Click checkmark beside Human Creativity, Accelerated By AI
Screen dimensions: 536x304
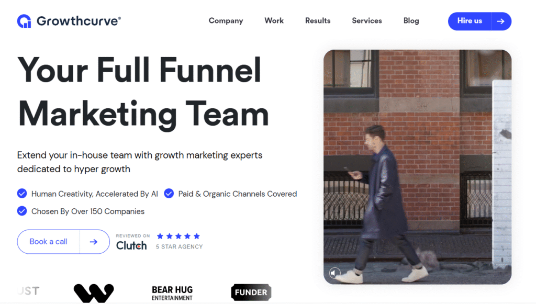(22, 194)
